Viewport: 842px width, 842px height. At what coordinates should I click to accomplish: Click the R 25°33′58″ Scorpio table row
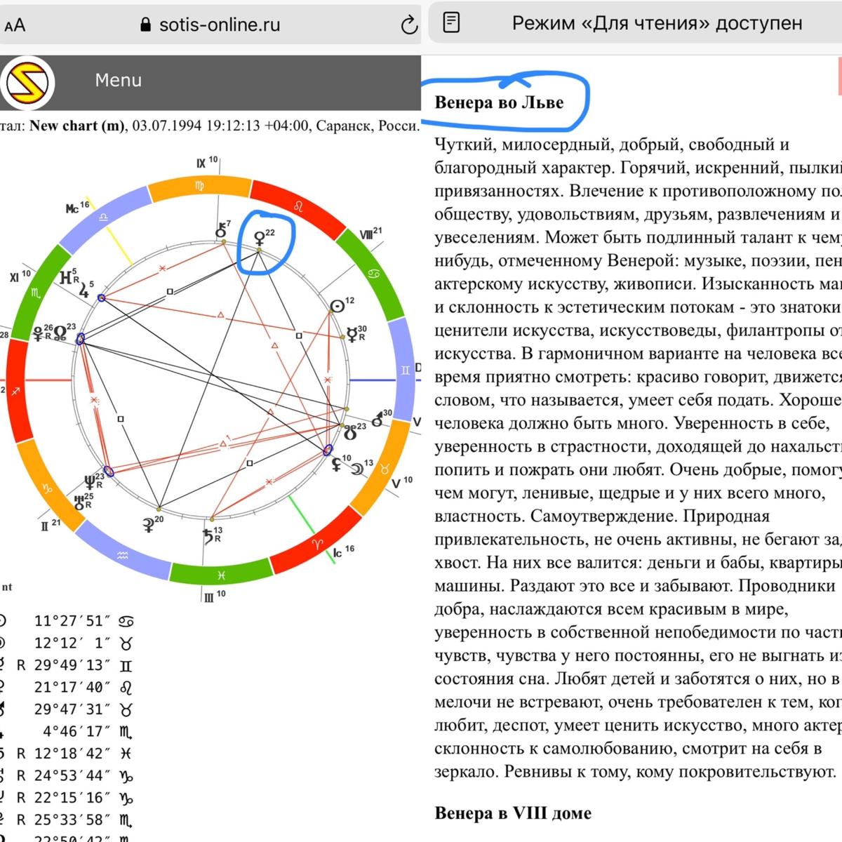(67, 820)
